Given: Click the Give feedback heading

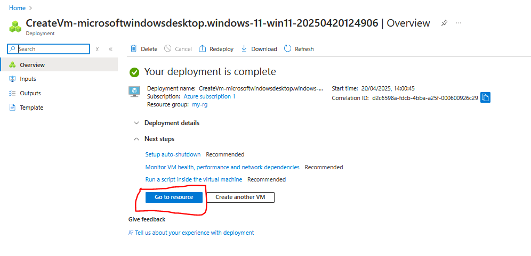Looking at the screenshot, I should tap(147, 219).
